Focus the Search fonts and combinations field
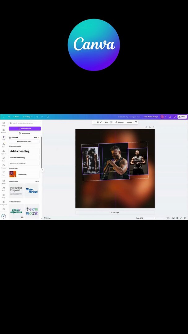Screen dimensions: 188x334 pos(25,123)
